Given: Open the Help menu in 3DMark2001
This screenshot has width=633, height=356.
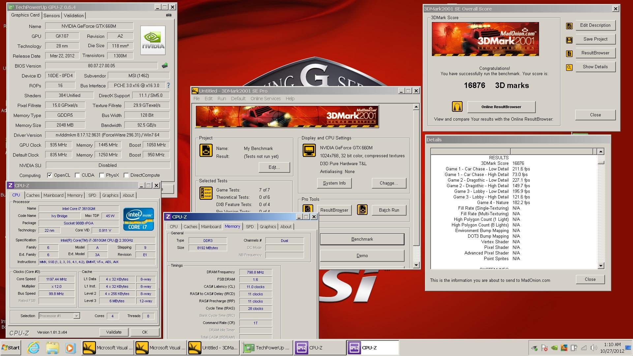Looking at the screenshot, I should click(x=290, y=99).
